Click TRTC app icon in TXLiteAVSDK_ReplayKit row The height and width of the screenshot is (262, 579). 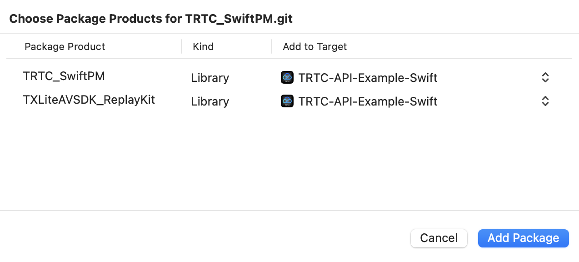[287, 101]
